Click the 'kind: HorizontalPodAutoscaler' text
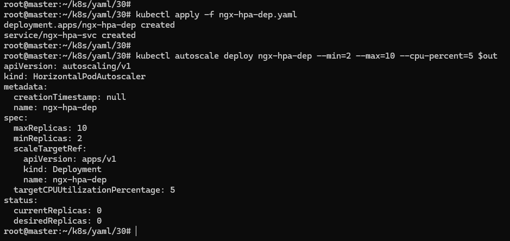Image resolution: width=510 pixels, height=241 pixels. 74,77
